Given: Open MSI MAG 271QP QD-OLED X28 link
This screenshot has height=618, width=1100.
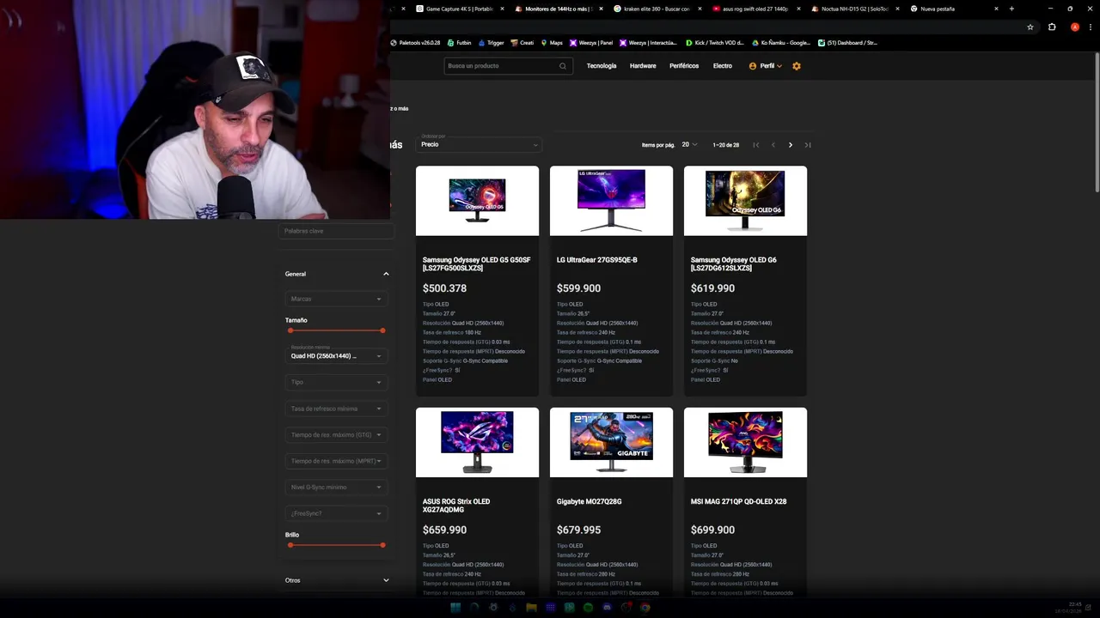Looking at the screenshot, I should (739, 501).
